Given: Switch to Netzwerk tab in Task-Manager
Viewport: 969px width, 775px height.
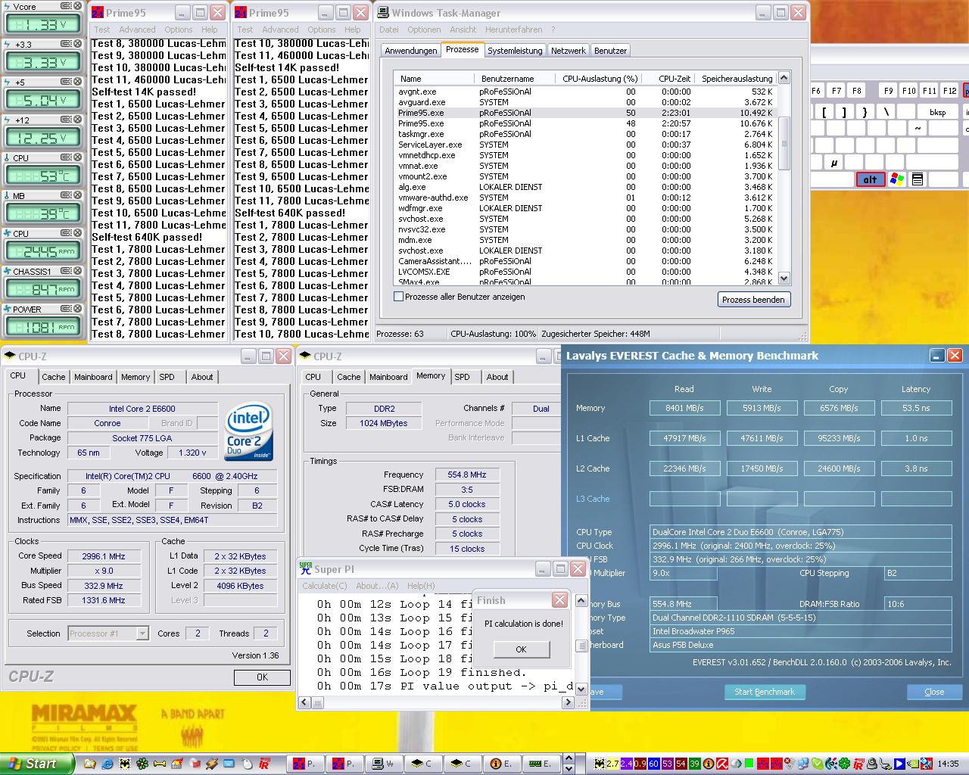Looking at the screenshot, I should click(568, 51).
